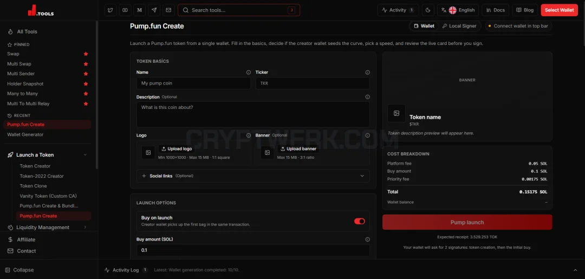This screenshot has width=585, height=279.
Task: Click the Ticker input field
Action: click(313, 83)
